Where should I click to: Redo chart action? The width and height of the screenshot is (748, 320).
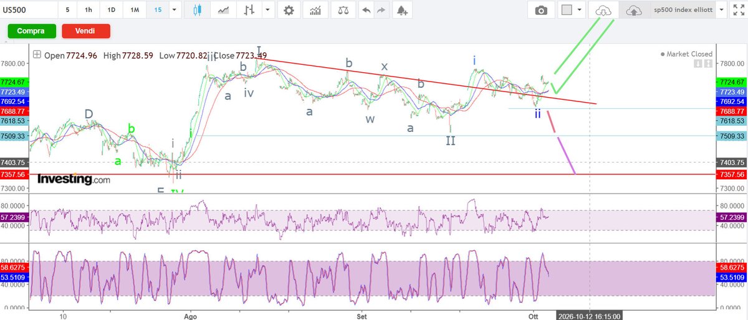pos(381,11)
